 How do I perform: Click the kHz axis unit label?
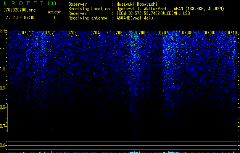click(x=3, y=31)
